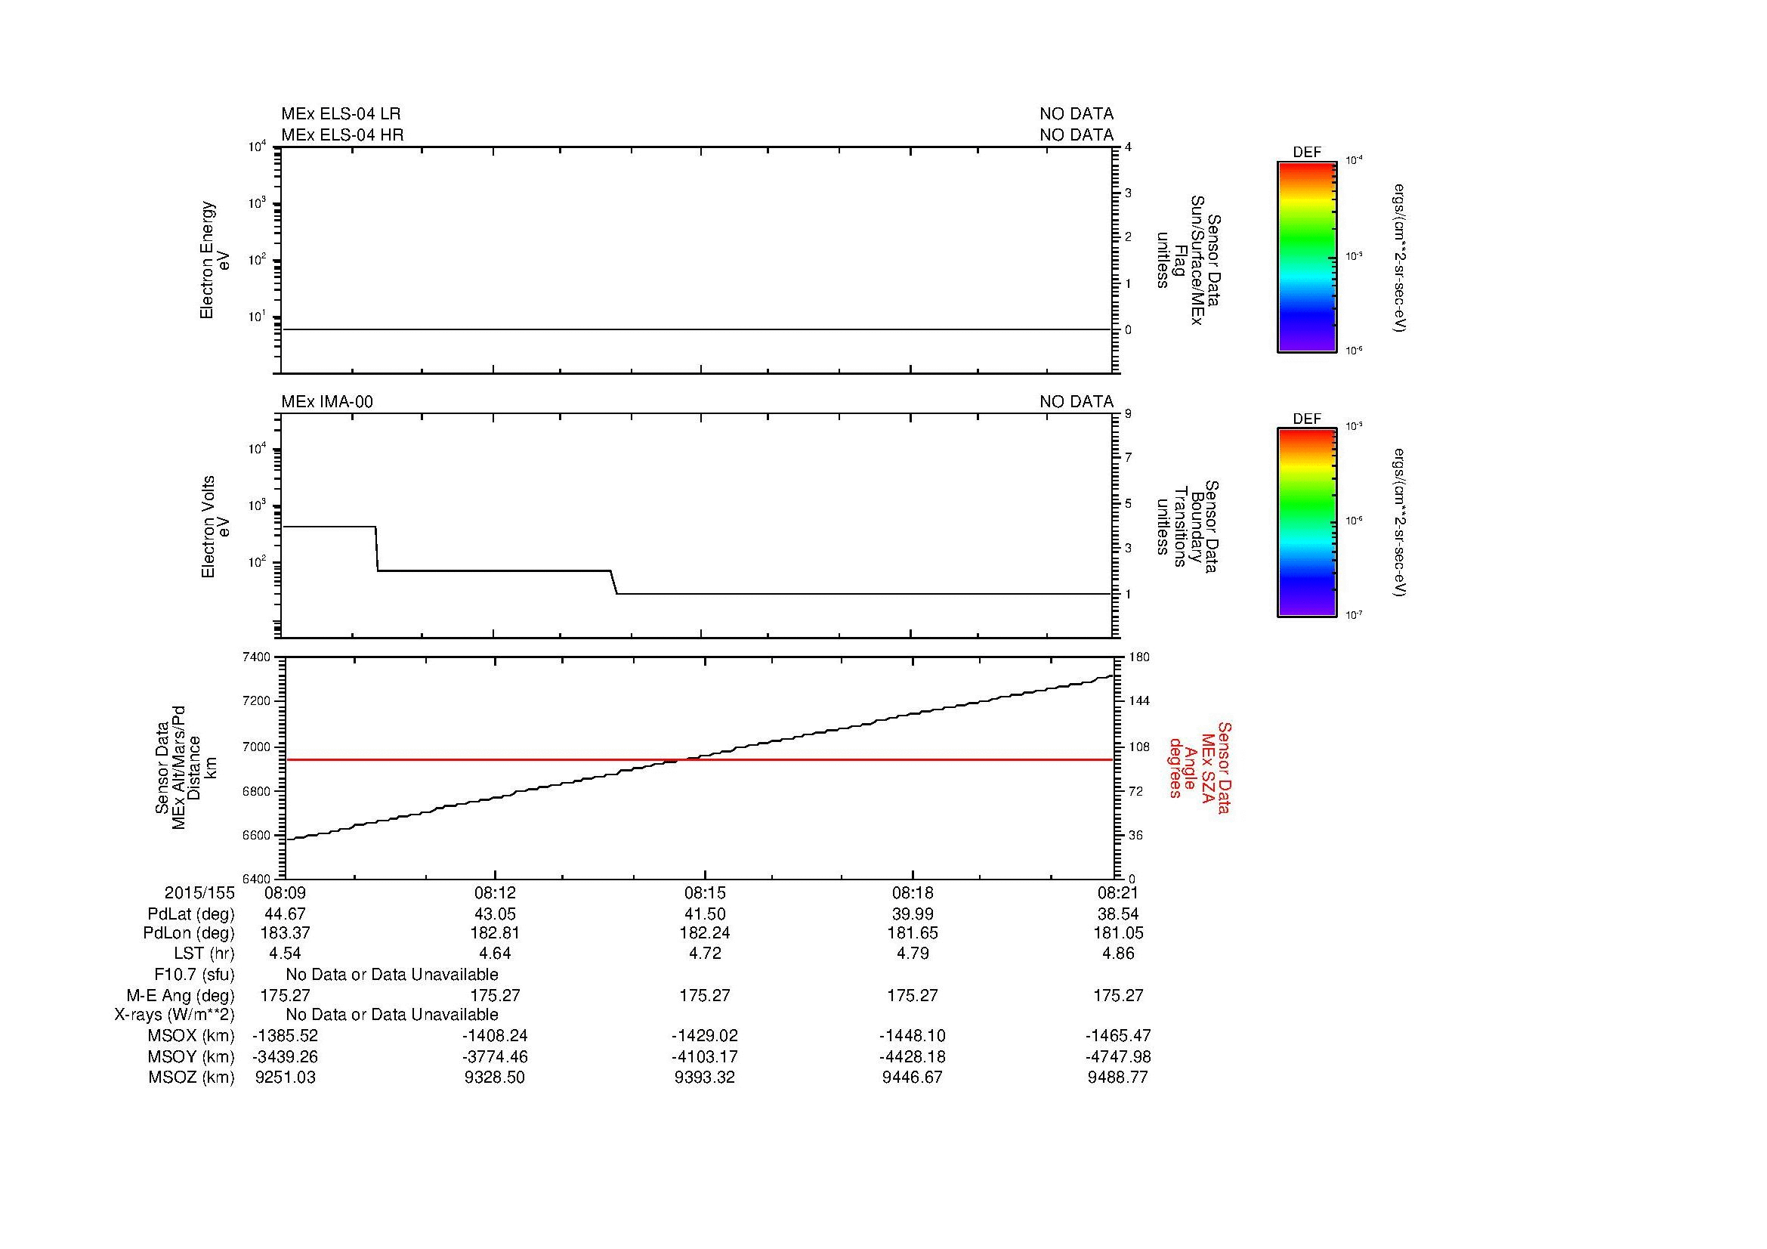This screenshot has width=1767, height=1249.
Task: Click the M-E Ang value under 08:15
Action: 705,995
